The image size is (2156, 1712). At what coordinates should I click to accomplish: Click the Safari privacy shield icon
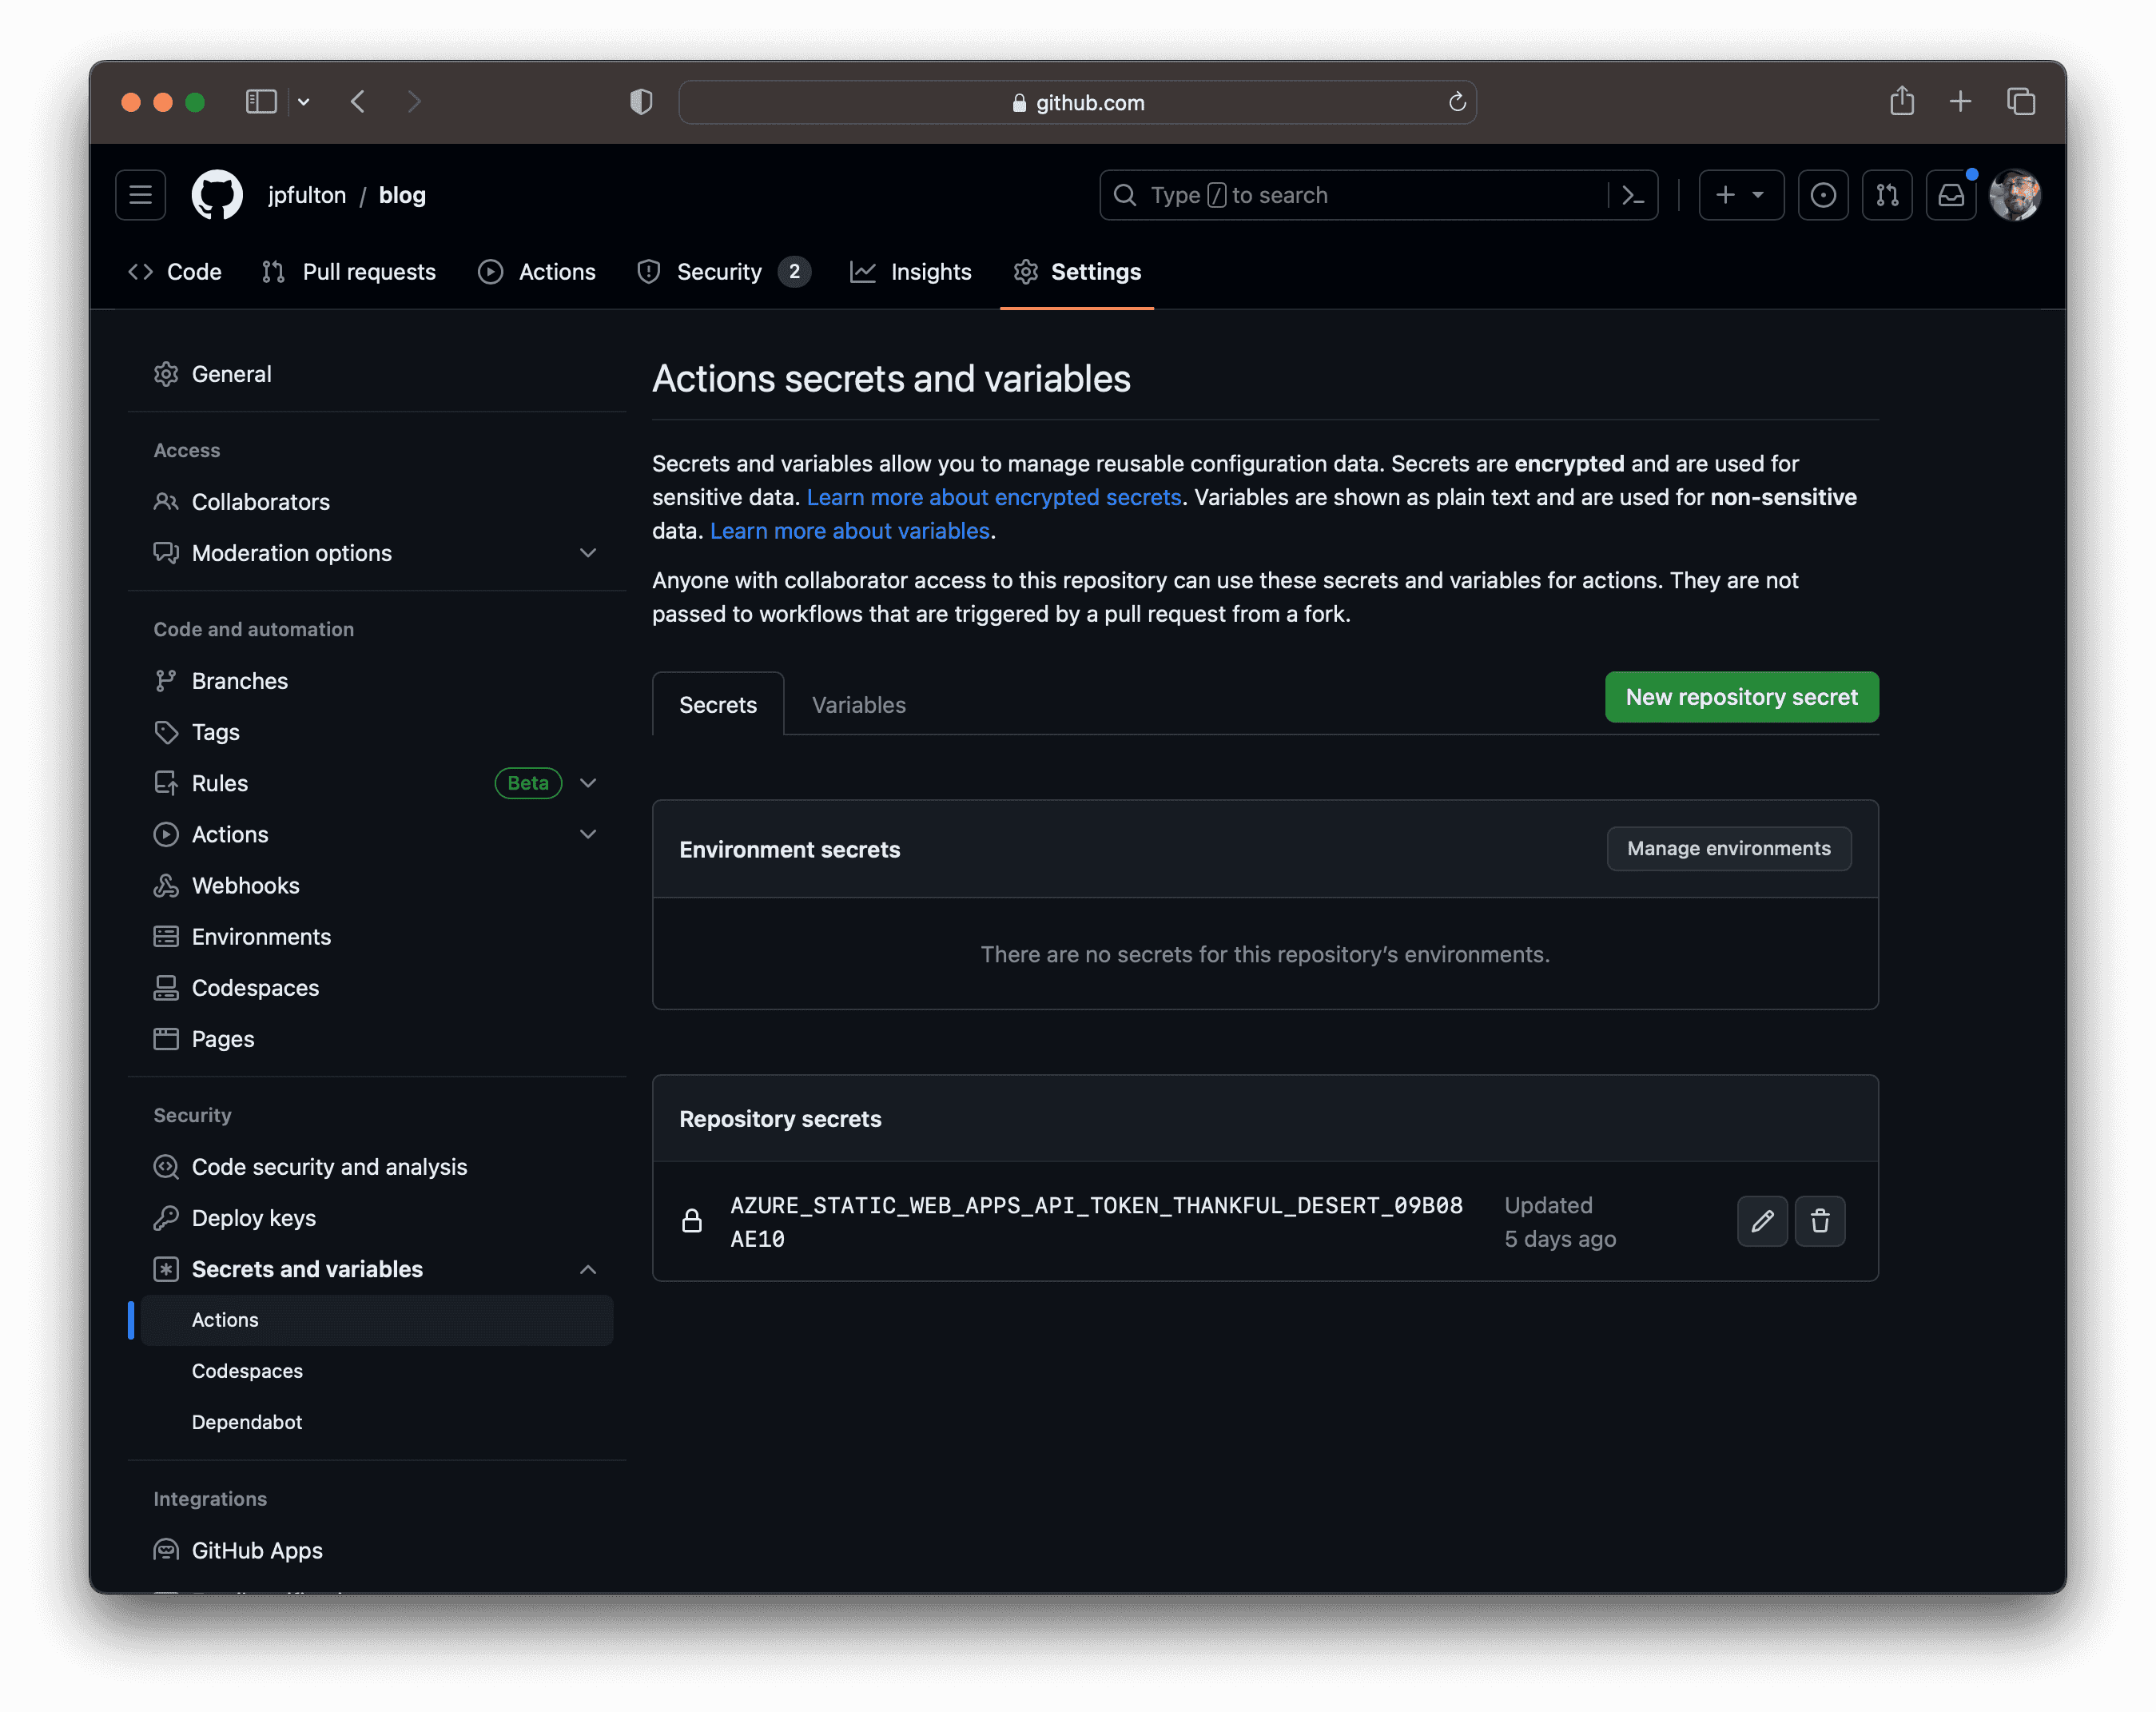click(641, 102)
